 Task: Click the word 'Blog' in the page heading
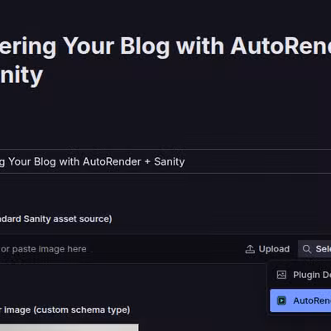pos(145,47)
